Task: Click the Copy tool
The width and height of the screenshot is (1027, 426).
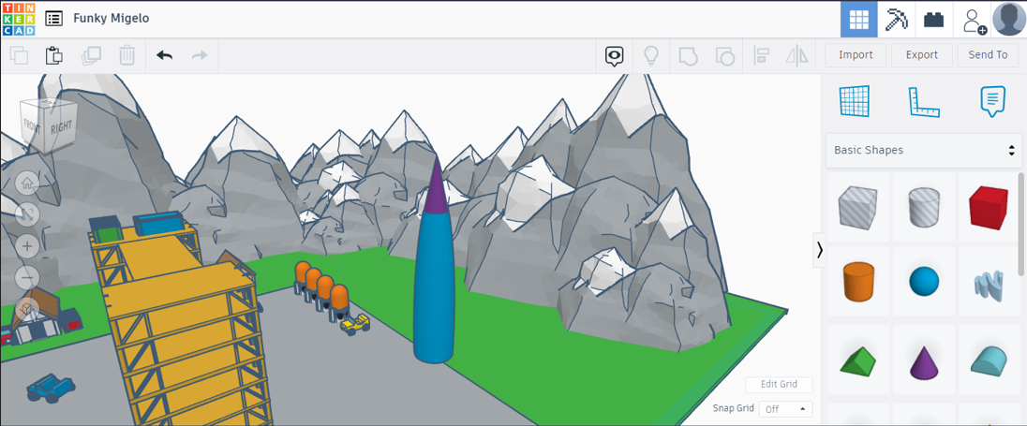Action: click(19, 55)
